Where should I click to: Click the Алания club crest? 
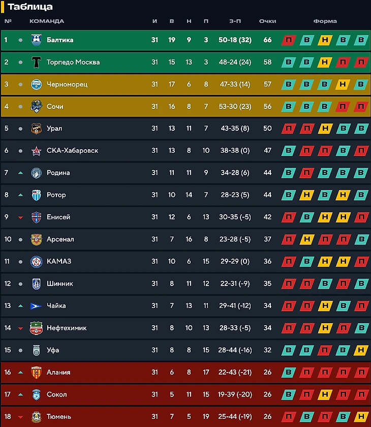pyautogui.click(x=36, y=373)
